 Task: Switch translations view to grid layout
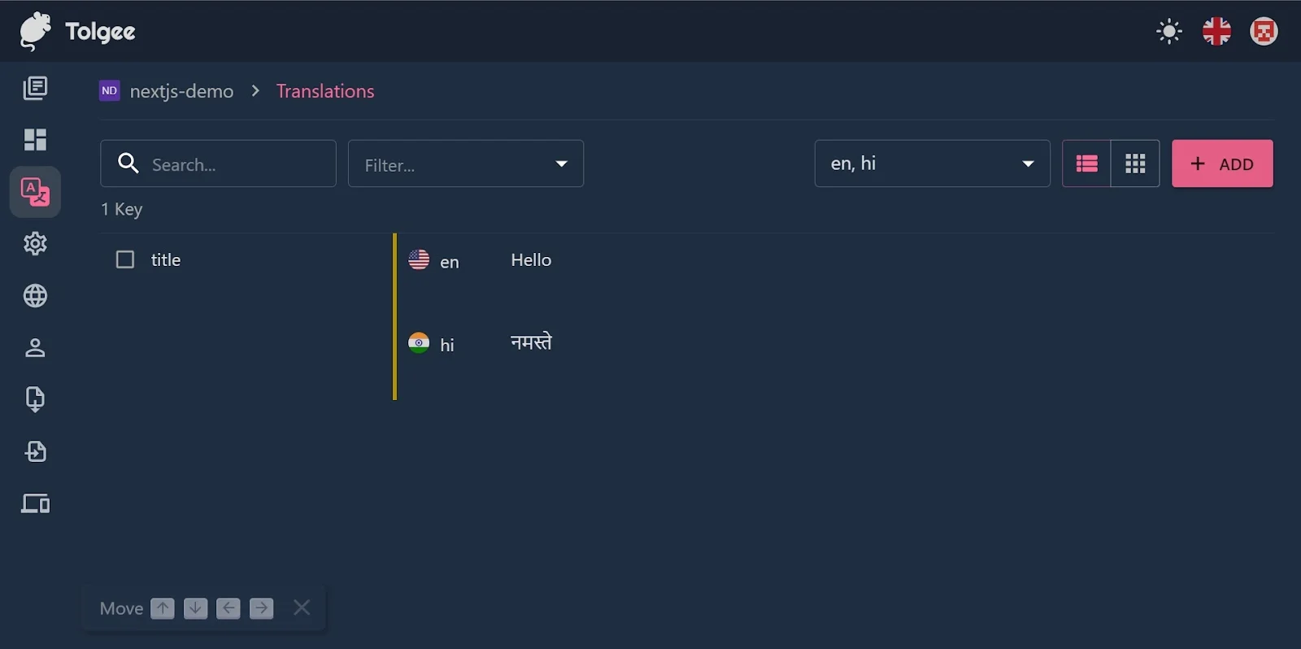pos(1135,163)
